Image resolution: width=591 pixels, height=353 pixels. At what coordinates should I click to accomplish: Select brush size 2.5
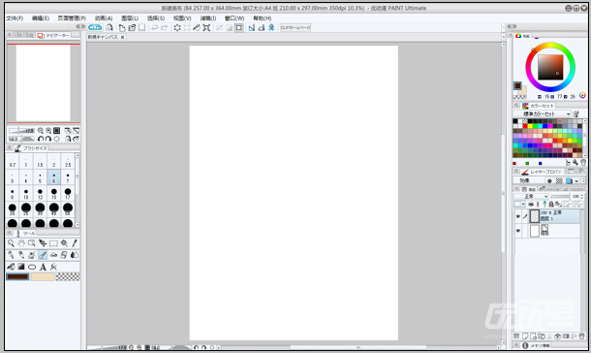point(68,161)
